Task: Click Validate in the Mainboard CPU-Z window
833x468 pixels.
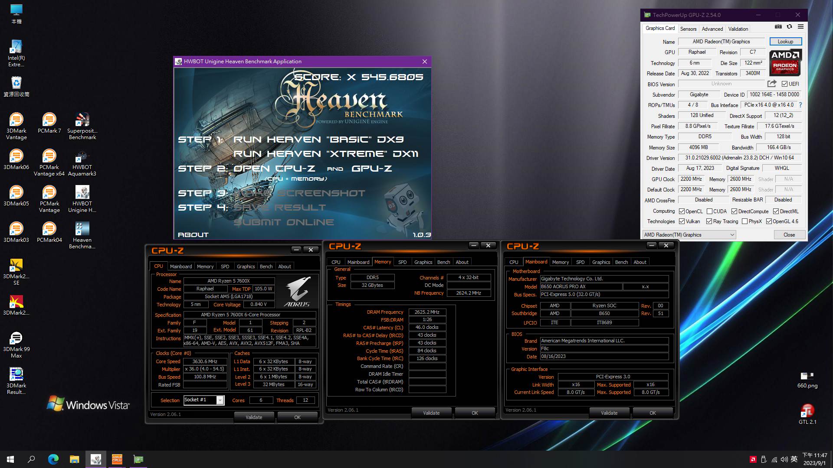Action: pos(609,413)
